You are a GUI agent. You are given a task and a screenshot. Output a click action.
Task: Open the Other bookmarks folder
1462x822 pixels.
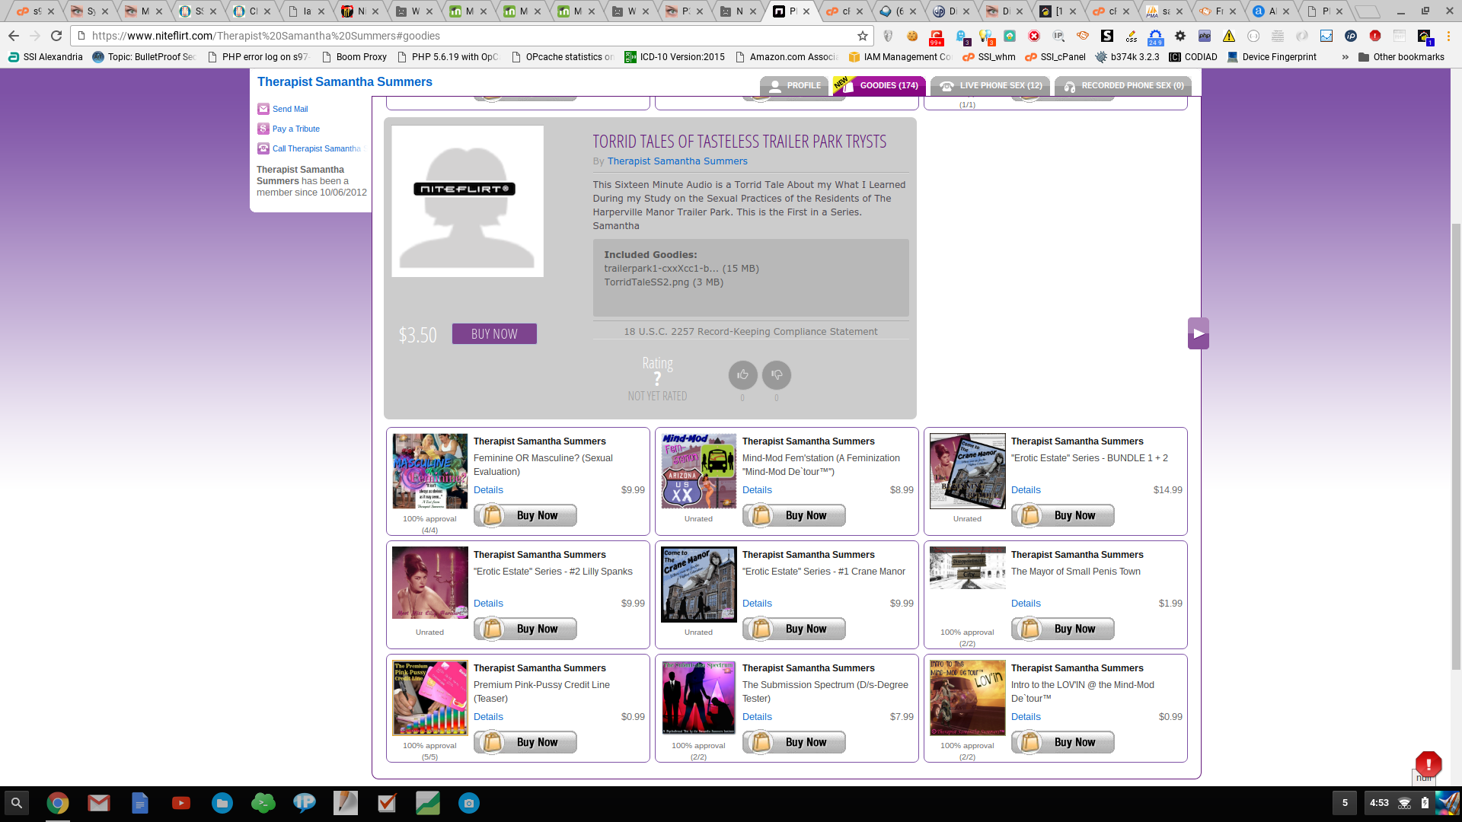[1401, 57]
